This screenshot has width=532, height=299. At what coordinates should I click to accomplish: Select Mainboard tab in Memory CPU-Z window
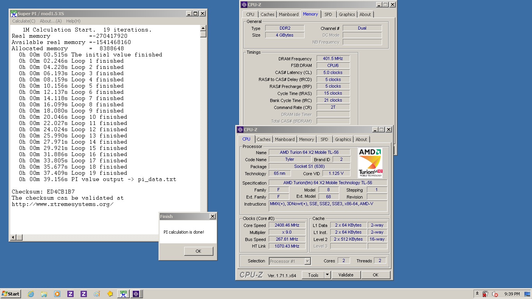(x=289, y=14)
